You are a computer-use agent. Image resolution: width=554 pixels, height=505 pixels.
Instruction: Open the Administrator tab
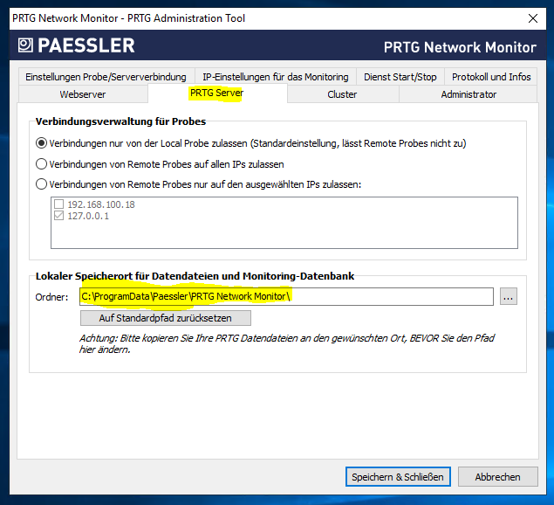[469, 94]
